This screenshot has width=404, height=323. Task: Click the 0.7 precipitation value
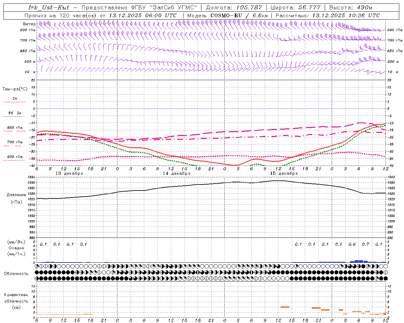(365, 244)
